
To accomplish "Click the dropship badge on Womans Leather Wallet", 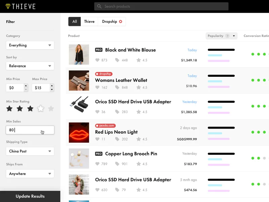I will 104,74.
